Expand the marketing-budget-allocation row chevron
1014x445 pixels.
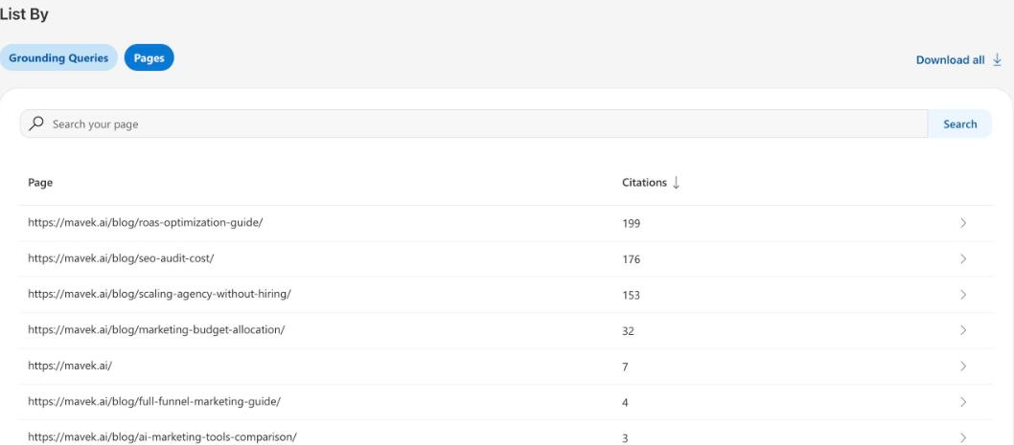tap(963, 330)
